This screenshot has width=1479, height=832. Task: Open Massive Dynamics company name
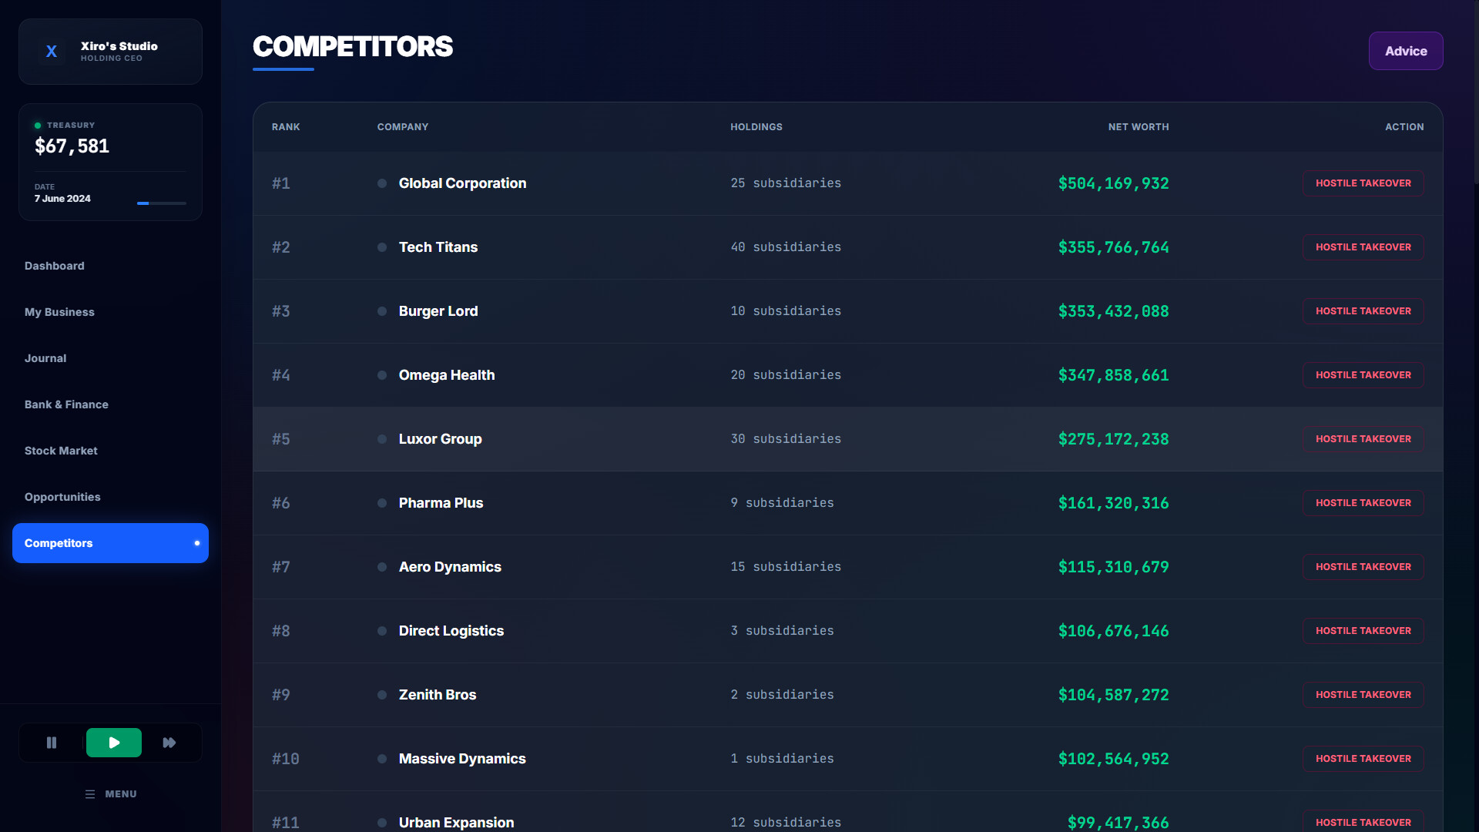pyautogui.click(x=462, y=759)
